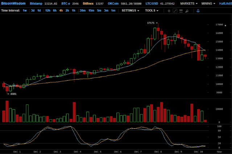Click the 80 stochastic level label
Image resolution: width=232 pixels, height=154 pixels.
tap(219, 131)
